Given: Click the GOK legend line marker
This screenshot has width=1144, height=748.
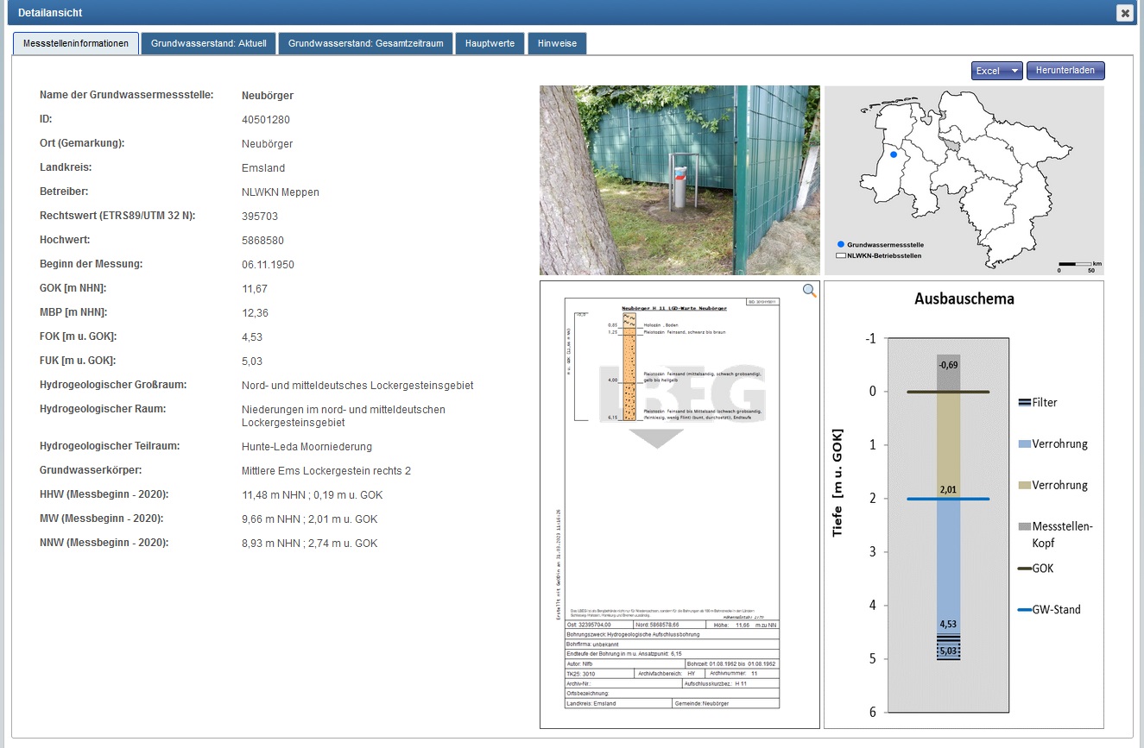Looking at the screenshot, I should tap(1024, 569).
